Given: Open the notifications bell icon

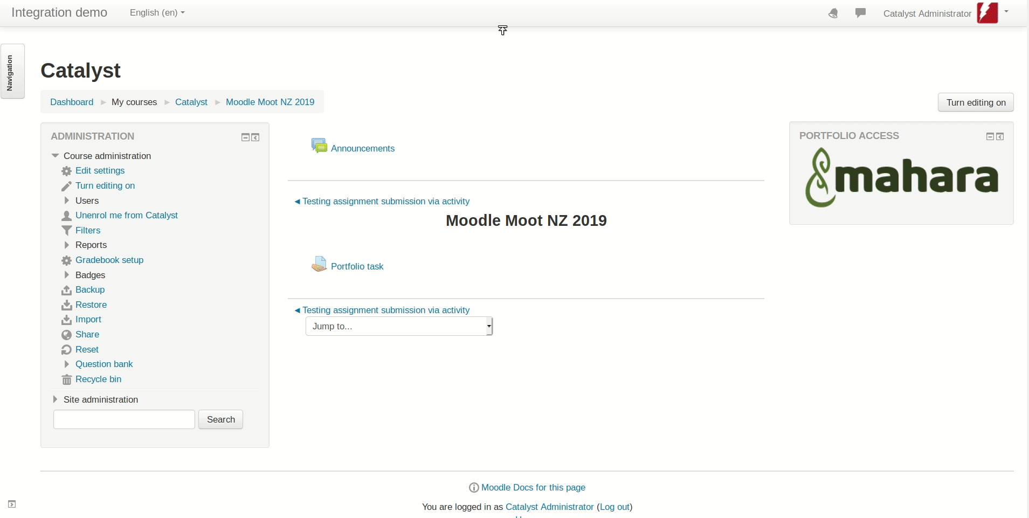Looking at the screenshot, I should [833, 13].
